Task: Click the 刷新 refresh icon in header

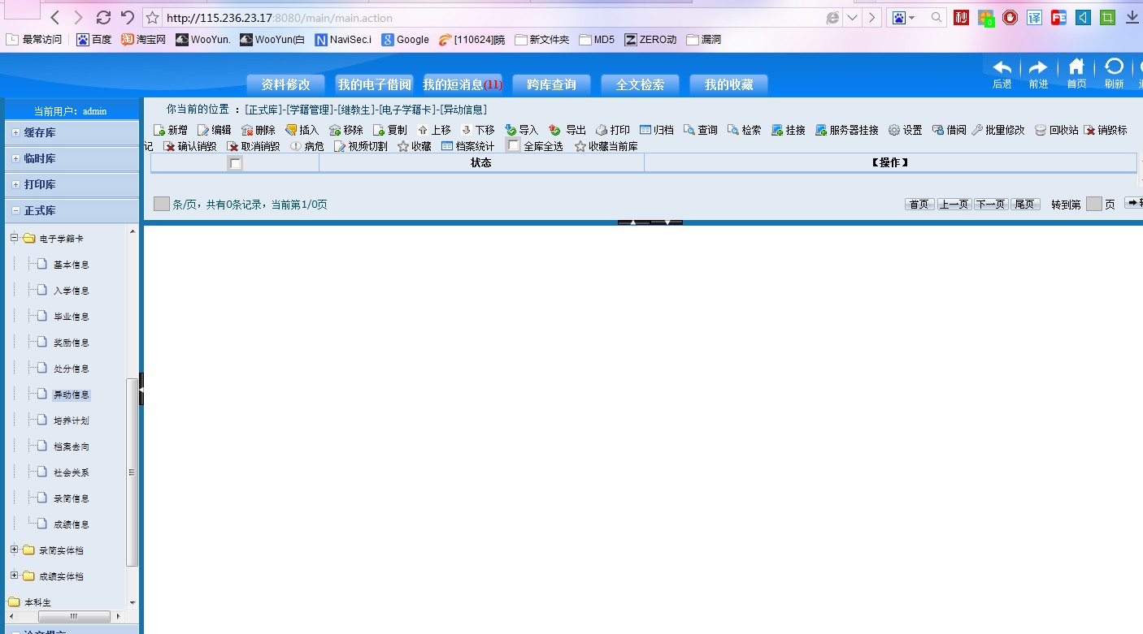Action: tap(1114, 67)
